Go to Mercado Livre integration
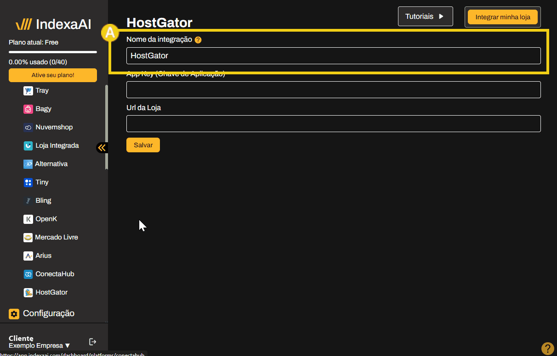 (x=57, y=238)
